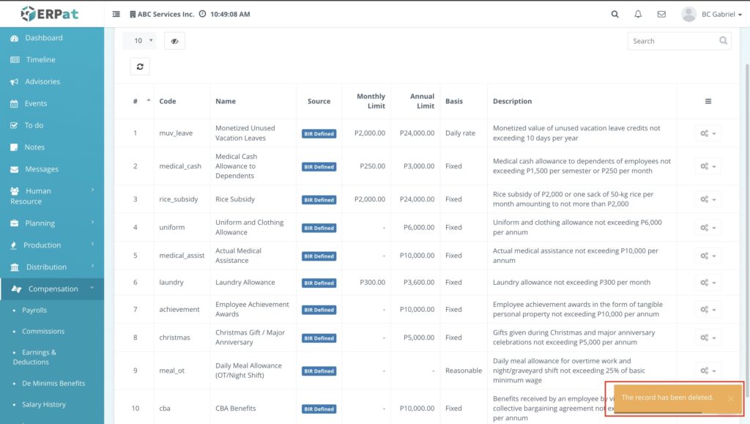Click the table Search input field

tap(672, 41)
